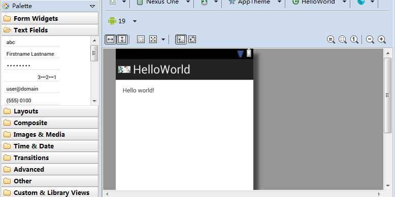The width and height of the screenshot is (395, 197).
Task: Expand the Transitions palette category
Action: click(x=50, y=157)
